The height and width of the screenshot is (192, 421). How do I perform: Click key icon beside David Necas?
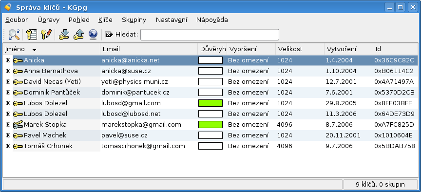click(18, 82)
